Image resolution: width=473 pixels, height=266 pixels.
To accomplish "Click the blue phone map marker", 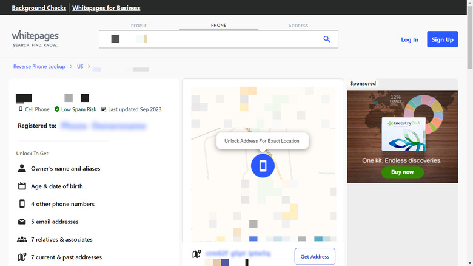I will [263, 166].
